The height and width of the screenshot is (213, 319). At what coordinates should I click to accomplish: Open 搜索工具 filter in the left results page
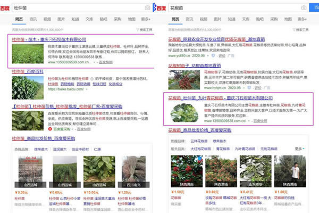145,30
